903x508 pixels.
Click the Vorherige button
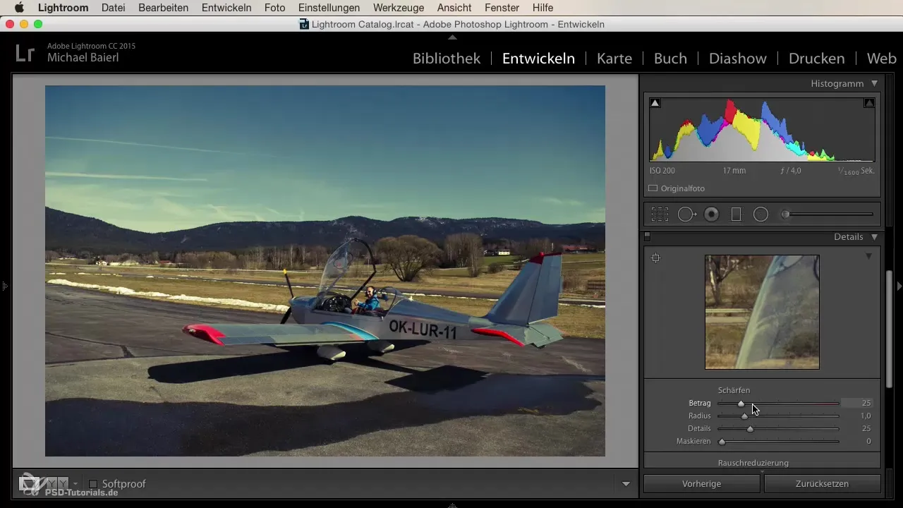[701, 484]
